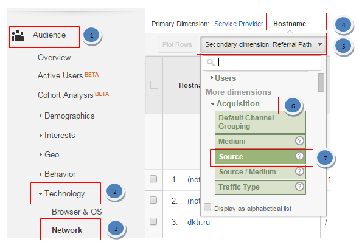Select the Network menu item
This screenshot has width=359, height=245.
[x=67, y=230]
